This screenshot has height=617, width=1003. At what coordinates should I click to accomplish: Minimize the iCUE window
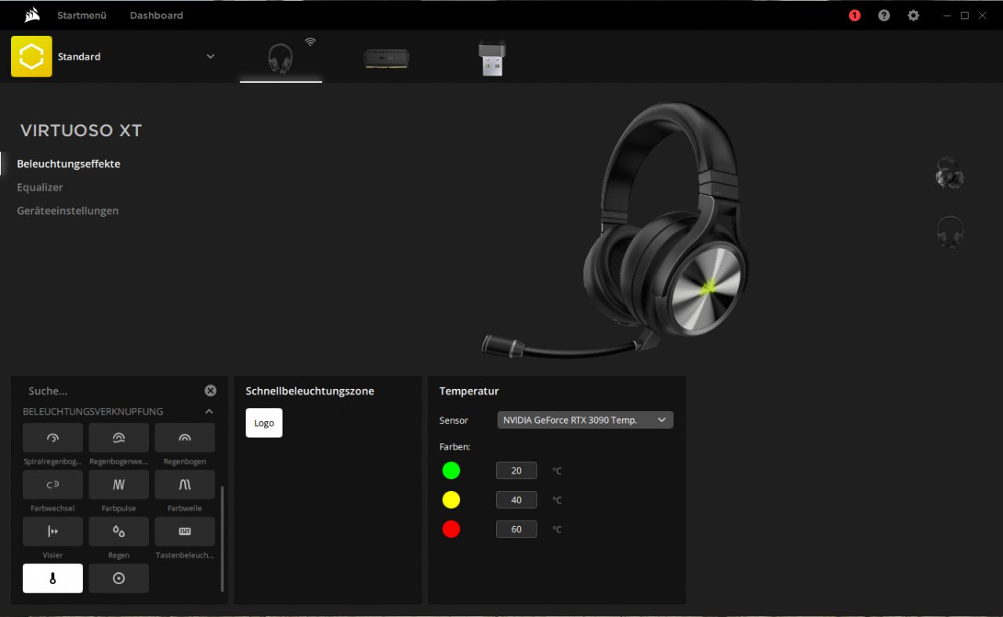click(947, 16)
